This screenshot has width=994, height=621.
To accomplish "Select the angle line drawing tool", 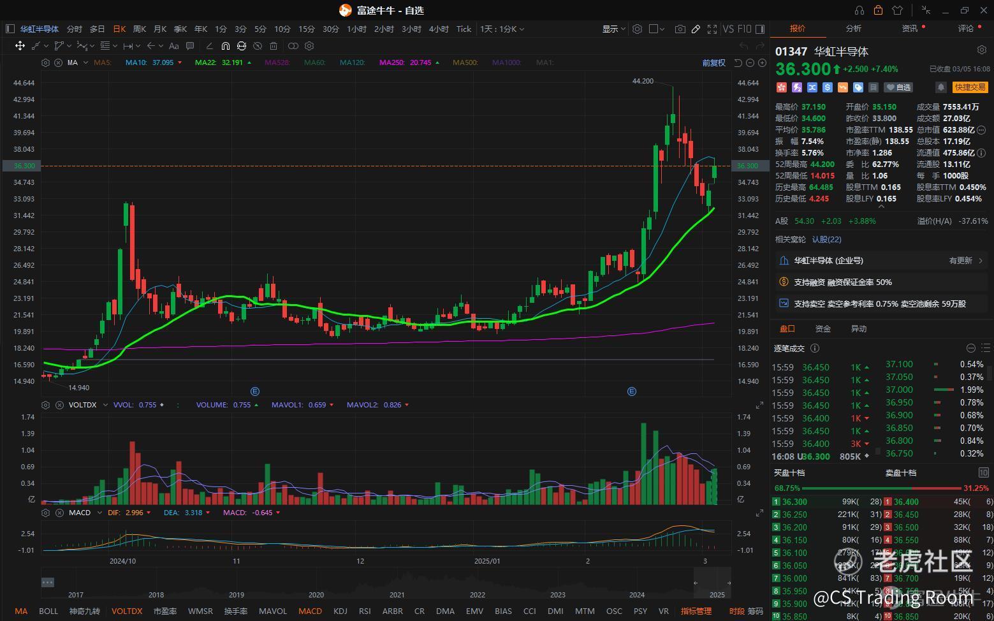I will (x=209, y=46).
